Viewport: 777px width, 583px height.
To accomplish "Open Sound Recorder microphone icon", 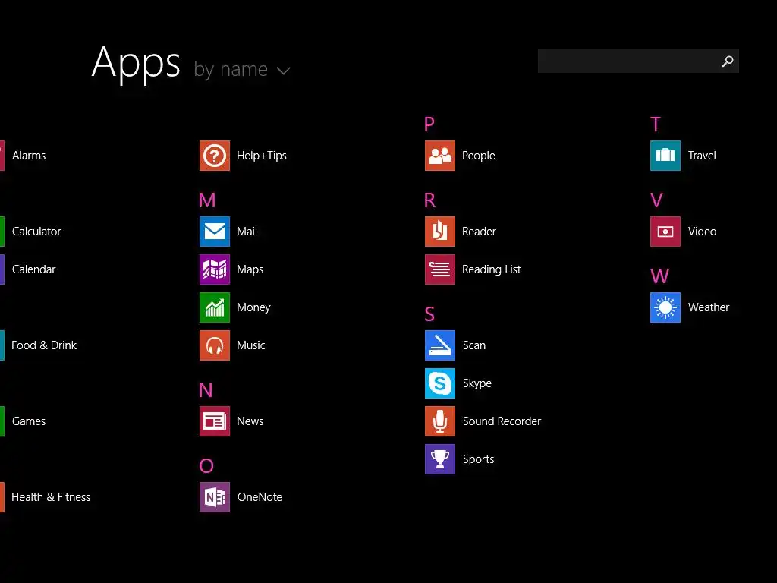I will tap(440, 421).
